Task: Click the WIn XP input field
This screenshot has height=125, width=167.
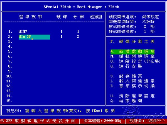Action: coord(35,37)
